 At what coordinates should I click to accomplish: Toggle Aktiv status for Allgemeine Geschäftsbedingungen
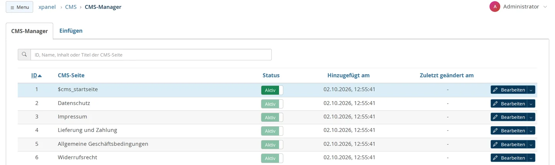click(x=272, y=145)
